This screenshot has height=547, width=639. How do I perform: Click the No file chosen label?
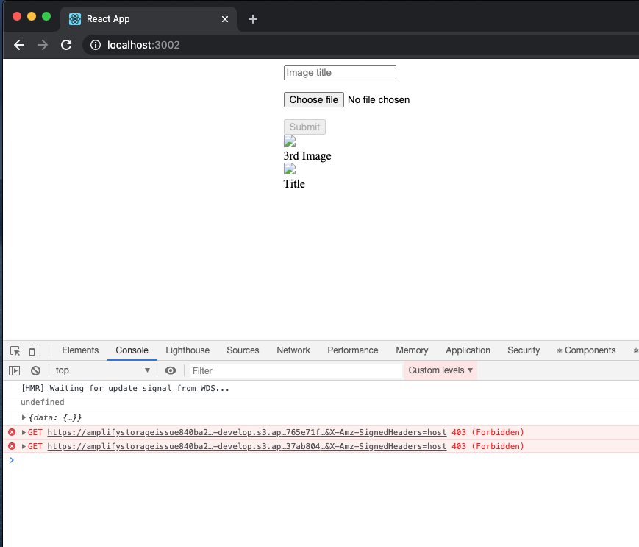[x=379, y=100]
